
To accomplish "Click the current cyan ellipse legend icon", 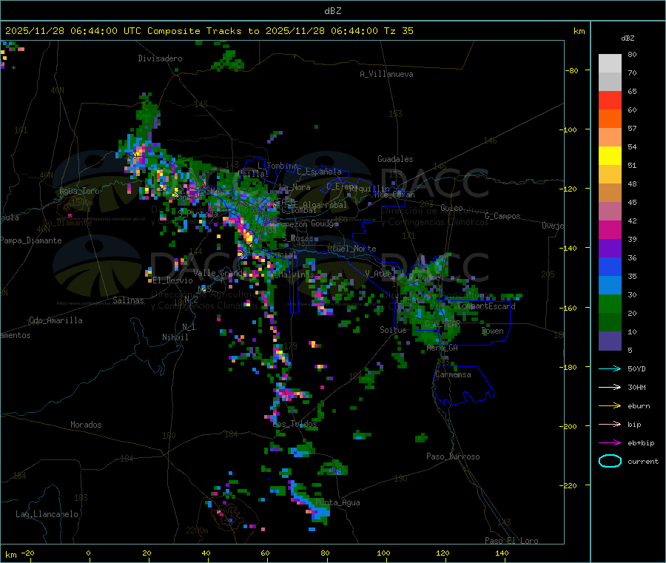I will coord(610,461).
